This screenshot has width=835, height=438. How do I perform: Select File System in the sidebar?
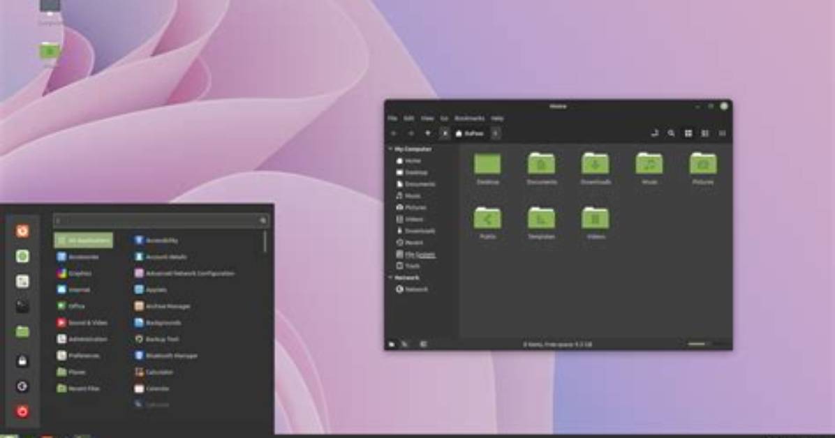(x=416, y=255)
